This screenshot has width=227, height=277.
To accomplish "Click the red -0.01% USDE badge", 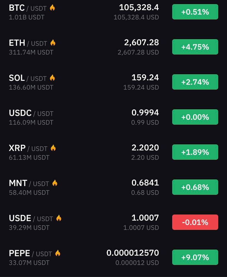I will click(x=195, y=222).
